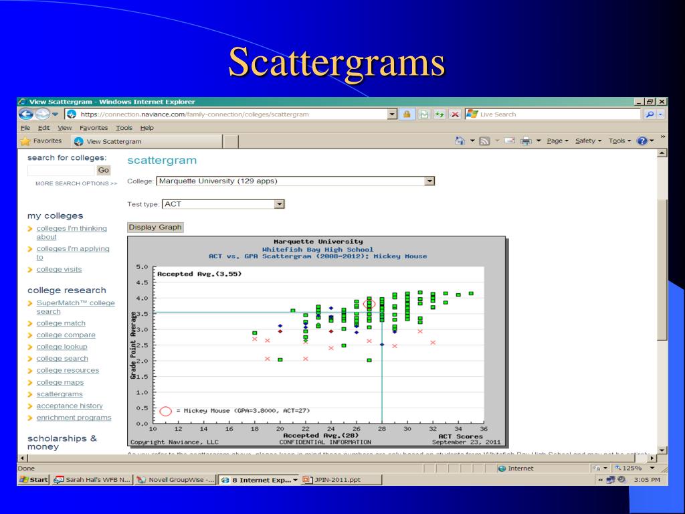Image resolution: width=685 pixels, height=514 pixels.
Task: Click the Read Mail icon
Action: (510, 141)
